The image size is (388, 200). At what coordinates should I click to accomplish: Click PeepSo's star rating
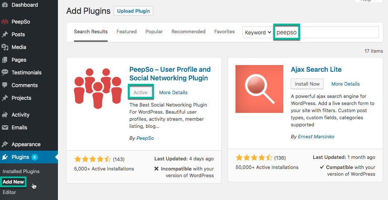tap(93, 159)
